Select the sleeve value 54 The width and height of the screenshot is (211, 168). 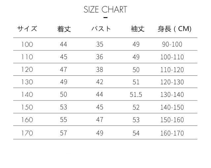136,133
